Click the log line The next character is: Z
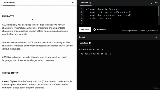 pyautogui.click(x=95, y=54)
